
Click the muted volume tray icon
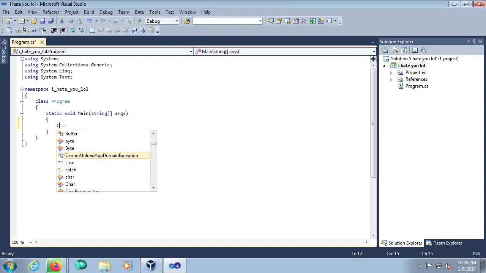click(x=447, y=266)
